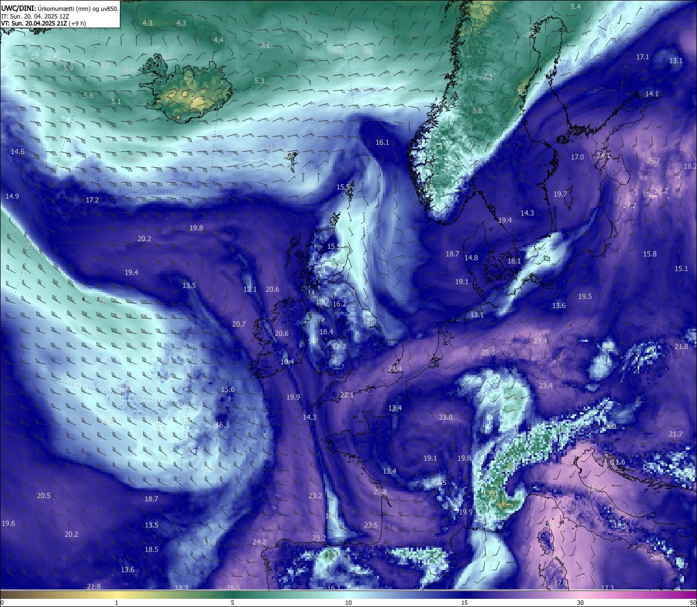Image resolution: width=697 pixels, height=607 pixels.
Task: Click the map value '15.6'
Action: pos(228,390)
